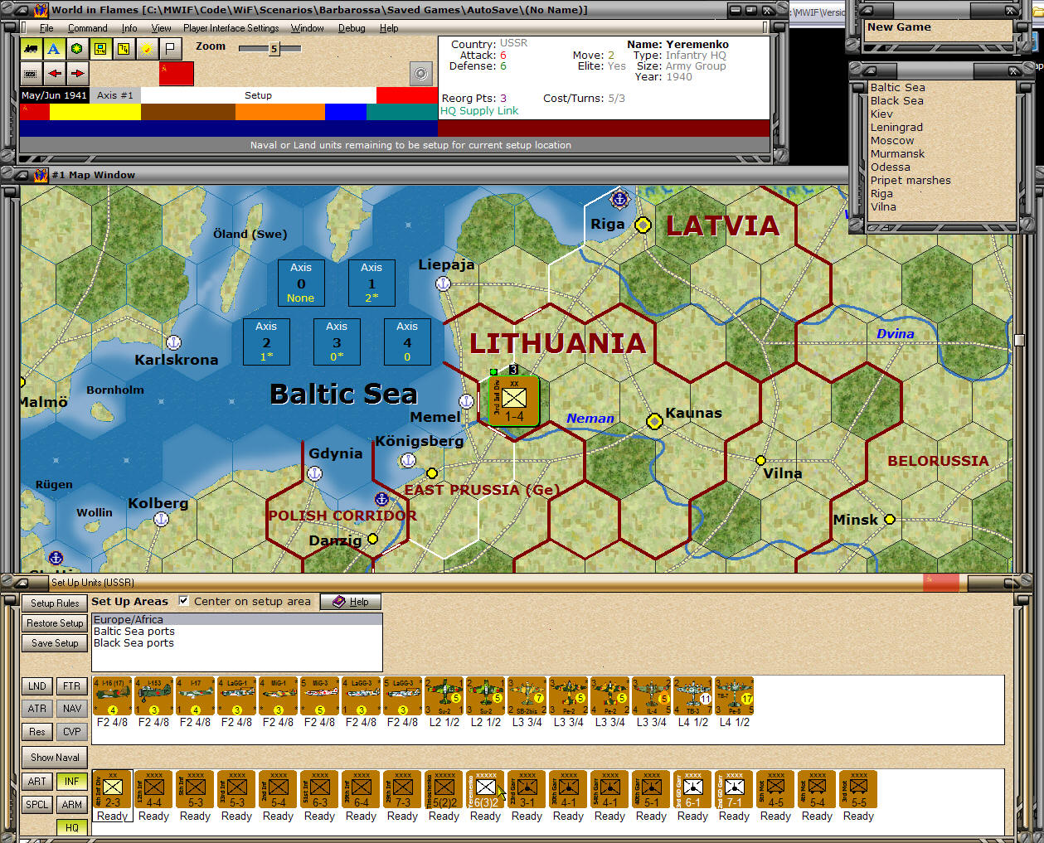Click the HQ Supply Link text
1044x843 pixels.
pyautogui.click(x=478, y=111)
